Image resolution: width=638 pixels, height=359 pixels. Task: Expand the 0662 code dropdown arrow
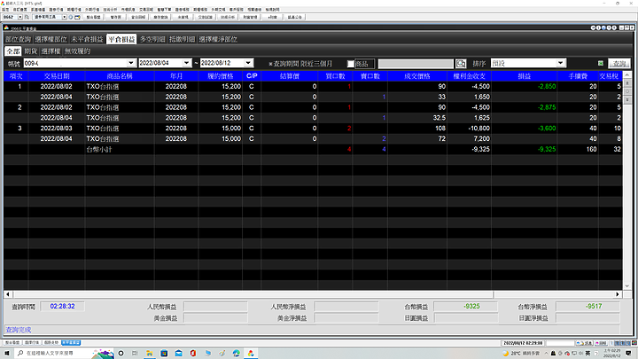click(x=19, y=17)
